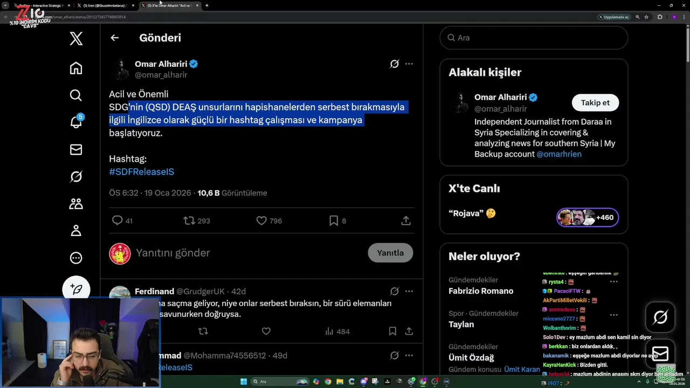
Task: Like Ferdinand's reply
Action: 266,331
